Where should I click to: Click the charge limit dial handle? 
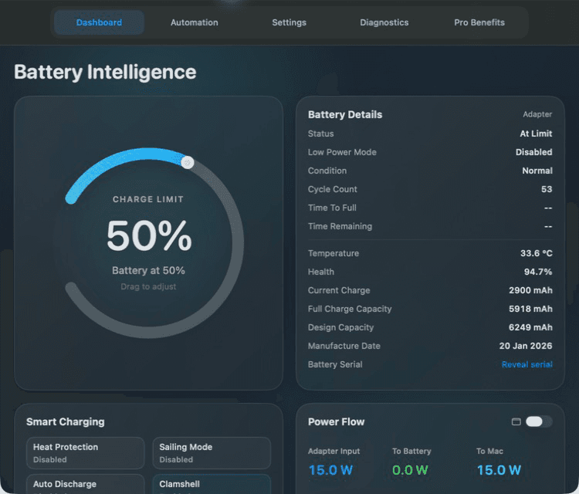(188, 162)
